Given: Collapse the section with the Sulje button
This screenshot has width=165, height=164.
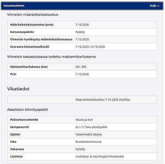Looking at the screenshot, I should pyautogui.click(x=154, y=6).
